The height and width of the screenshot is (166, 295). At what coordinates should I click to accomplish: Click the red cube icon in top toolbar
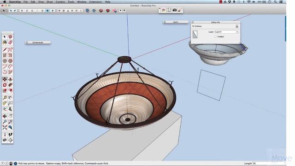tap(101, 11)
